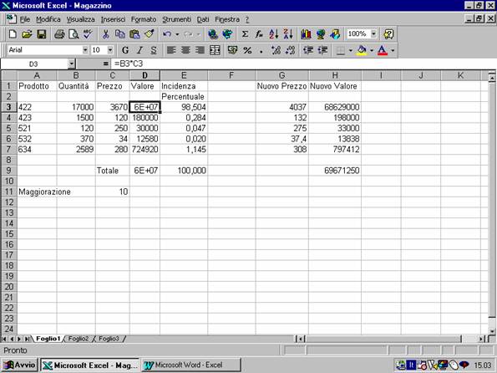Click the font color red A swatch
This screenshot has width=497, height=373.
tap(383, 50)
